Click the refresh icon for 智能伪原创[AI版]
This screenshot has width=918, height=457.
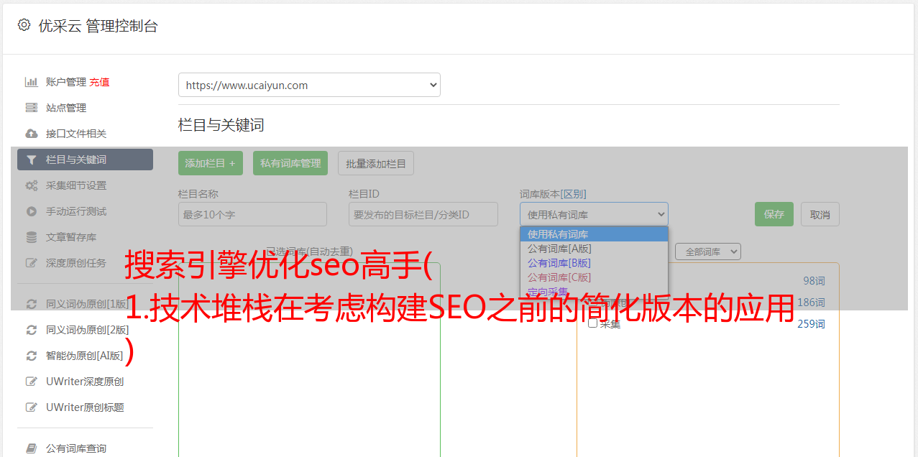click(x=31, y=356)
